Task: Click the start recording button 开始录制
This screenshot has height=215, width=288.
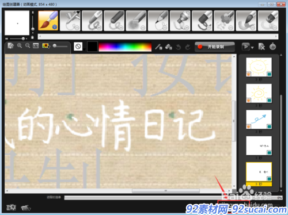Action: (215, 47)
